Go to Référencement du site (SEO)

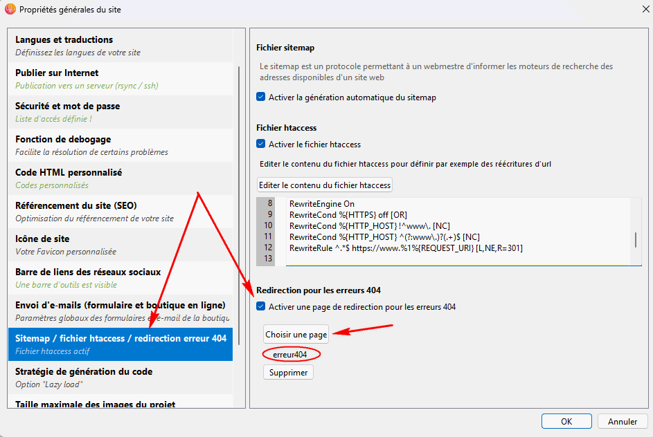click(120, 212)
